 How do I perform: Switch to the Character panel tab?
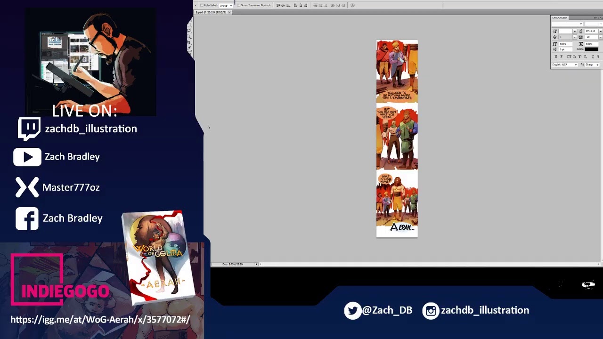click(560, 18)
